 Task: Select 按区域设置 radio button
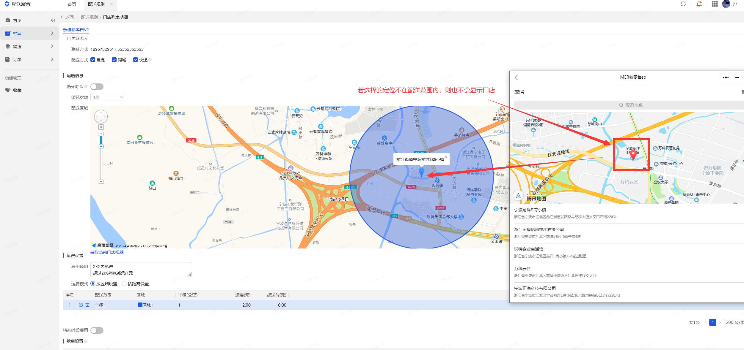[93, 284]
